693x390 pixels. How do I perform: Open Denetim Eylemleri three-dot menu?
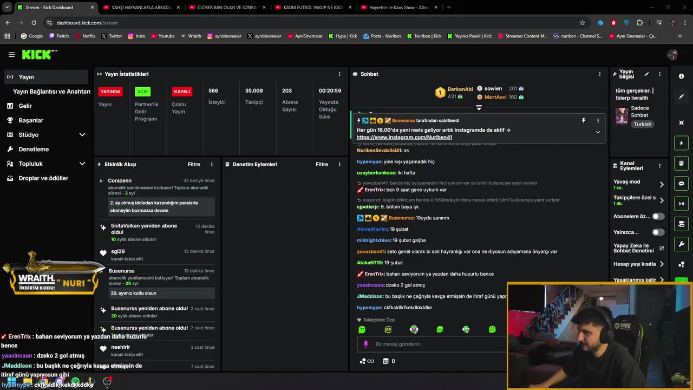pyautogui.click(x=339, y=164)
